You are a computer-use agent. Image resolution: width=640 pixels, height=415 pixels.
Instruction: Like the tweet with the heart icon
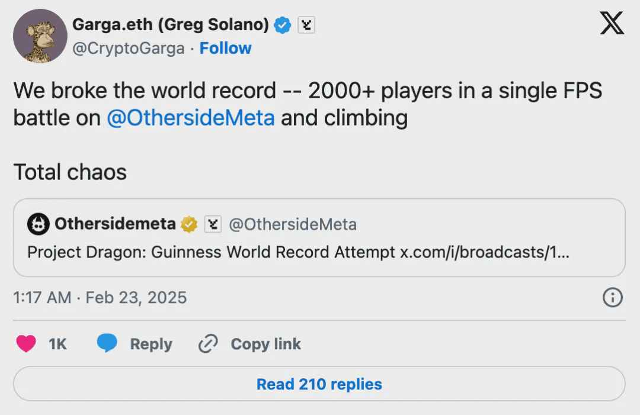[26, 344]
